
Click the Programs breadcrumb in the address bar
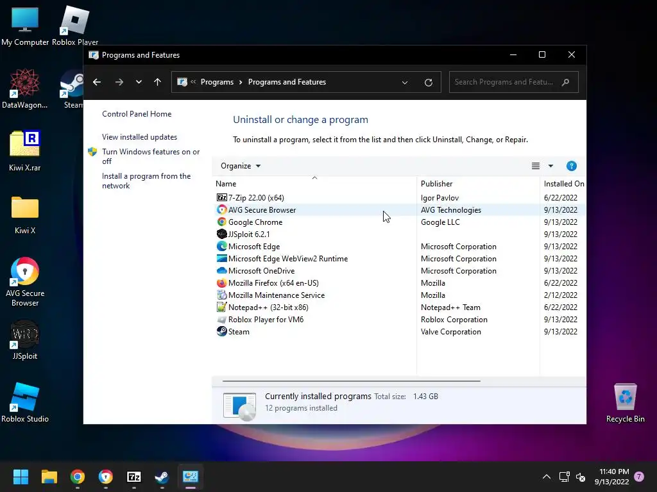(x=217, y=82)
